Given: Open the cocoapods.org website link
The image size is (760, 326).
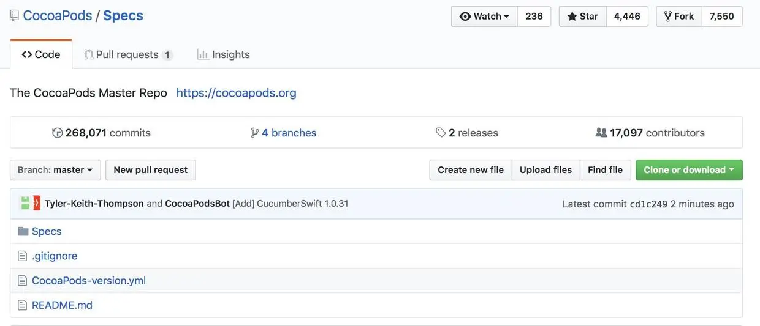Looking at the screenshot, I should tap(236, 93).
